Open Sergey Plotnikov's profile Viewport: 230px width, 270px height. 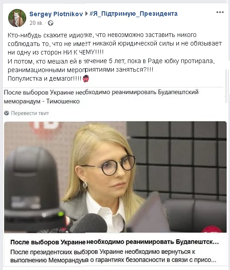click(56, 14)
